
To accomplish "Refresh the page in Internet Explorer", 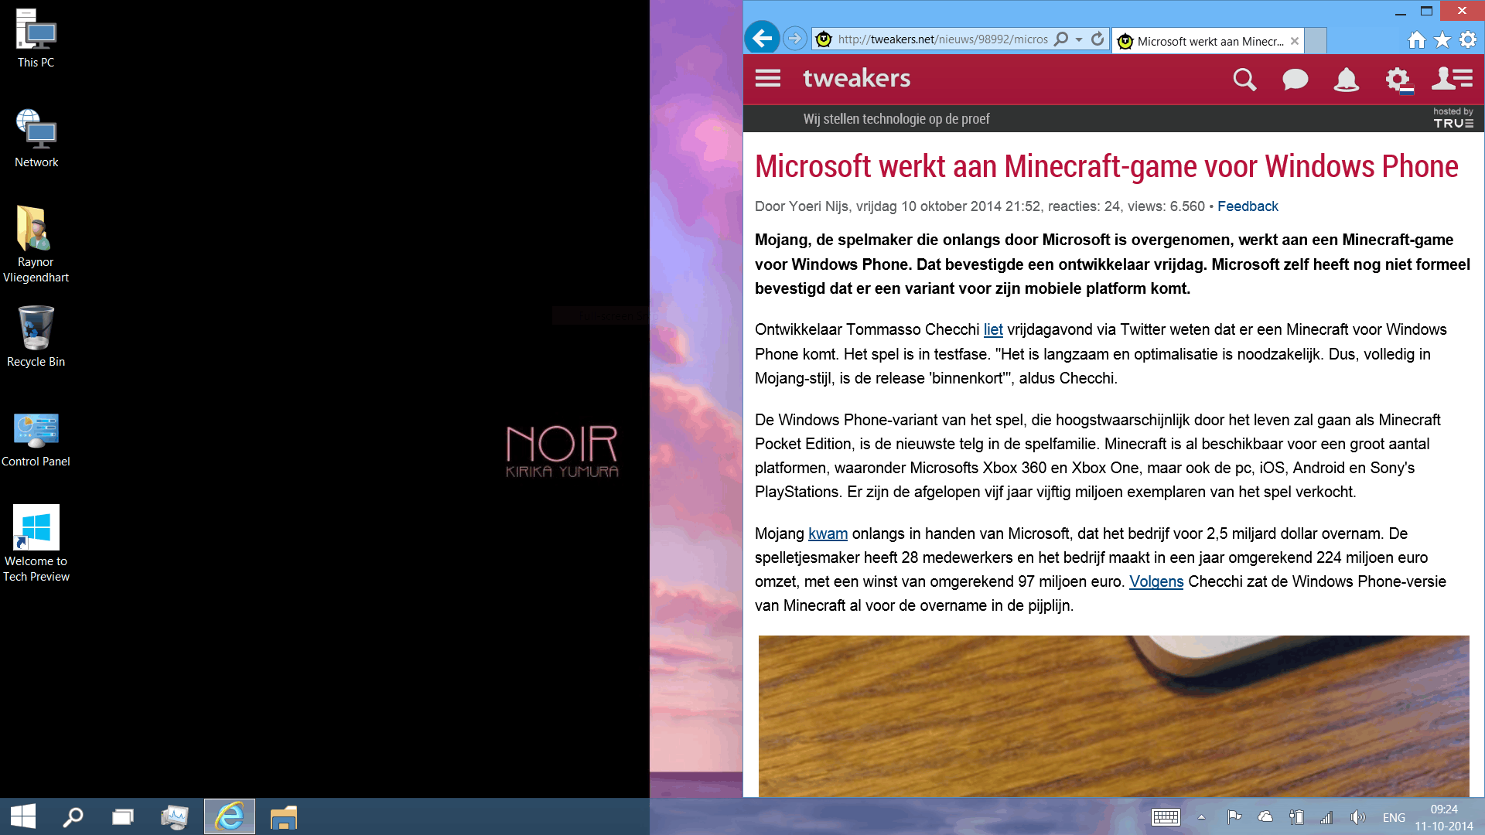I will pos(1097,39).
